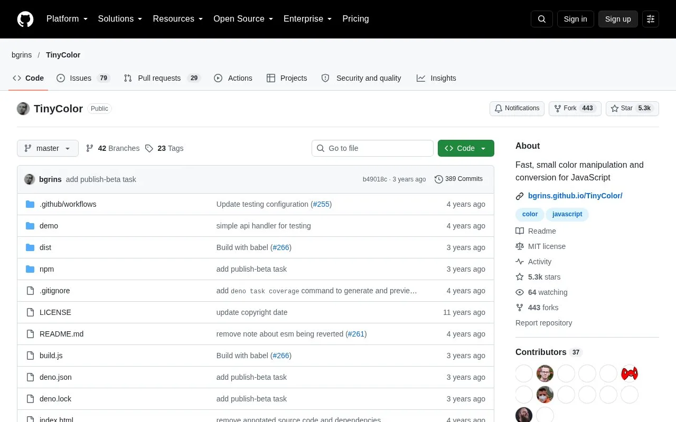The width and height of the screenshot is (676, 422).
Task: Focus the Go to file field
Action: 372,148
